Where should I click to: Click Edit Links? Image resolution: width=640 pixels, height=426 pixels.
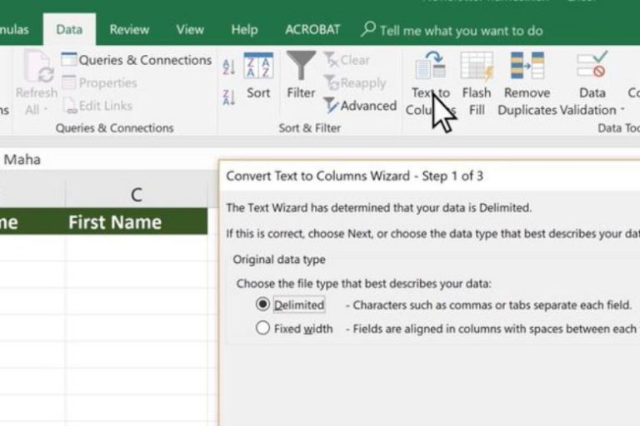(97, 106)
